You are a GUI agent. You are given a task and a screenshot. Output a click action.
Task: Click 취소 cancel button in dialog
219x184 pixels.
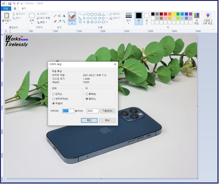107,120
